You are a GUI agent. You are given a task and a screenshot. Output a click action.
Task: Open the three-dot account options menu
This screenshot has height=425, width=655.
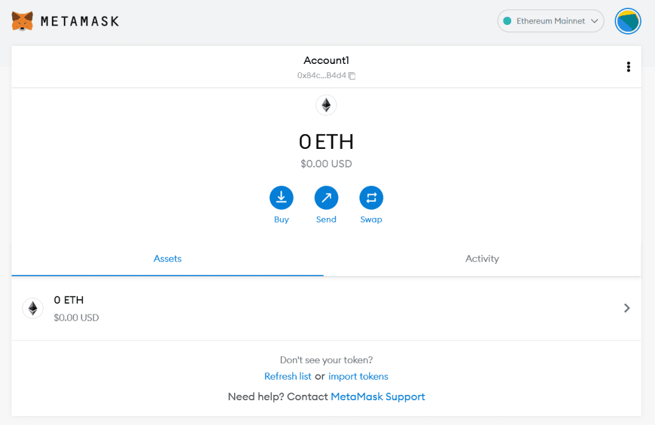pos(628,67)
